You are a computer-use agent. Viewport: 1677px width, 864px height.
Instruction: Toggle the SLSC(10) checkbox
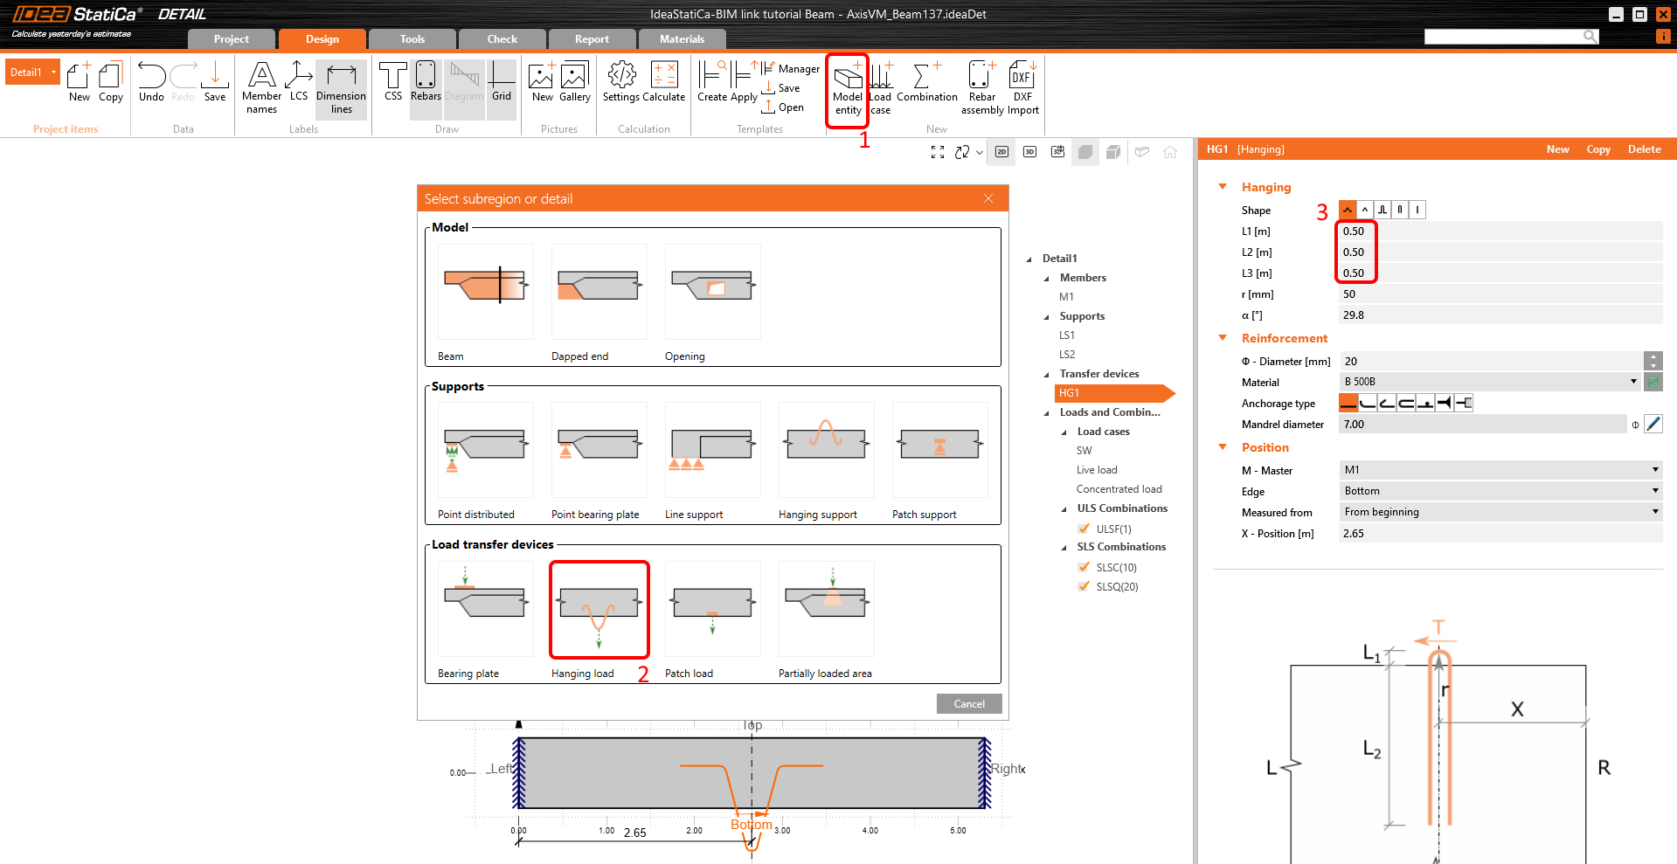pos(1084,567)
